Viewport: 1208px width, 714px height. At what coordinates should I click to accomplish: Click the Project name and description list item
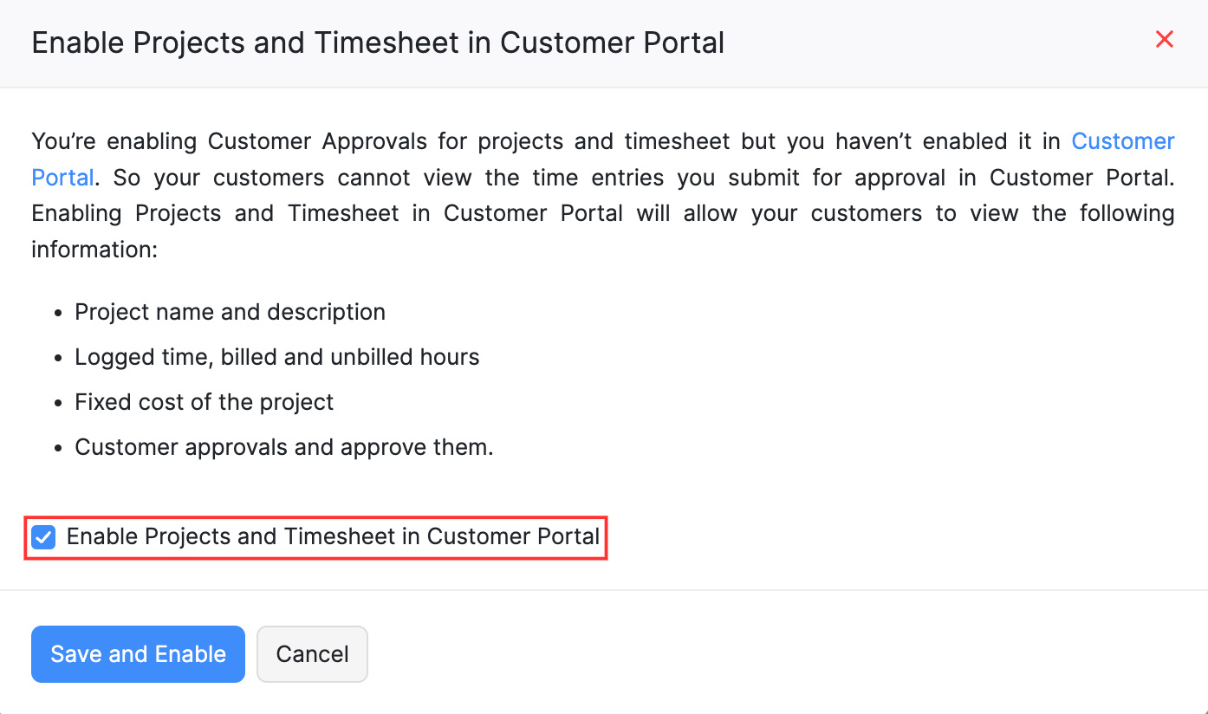pyautogui.click(x=231, y=312)
